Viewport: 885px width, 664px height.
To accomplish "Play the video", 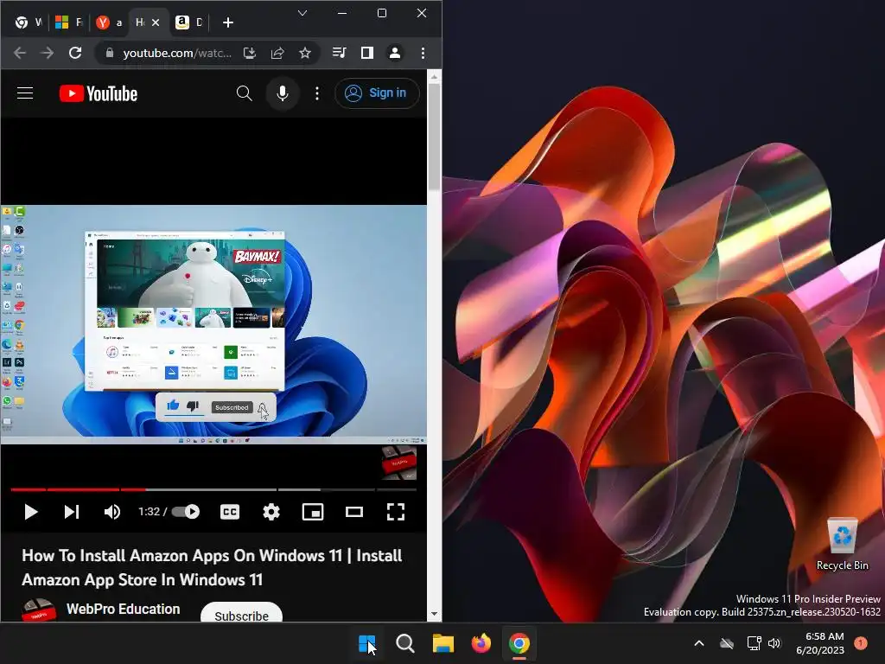I will coord(31,512).
